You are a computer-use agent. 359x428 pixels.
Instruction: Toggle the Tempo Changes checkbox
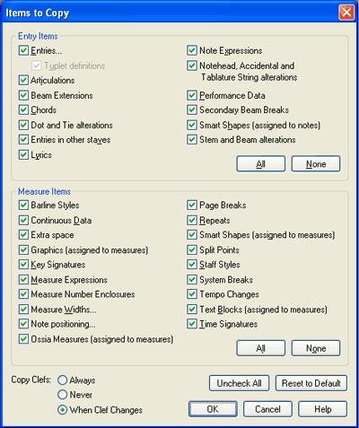[x=192, y=294]
